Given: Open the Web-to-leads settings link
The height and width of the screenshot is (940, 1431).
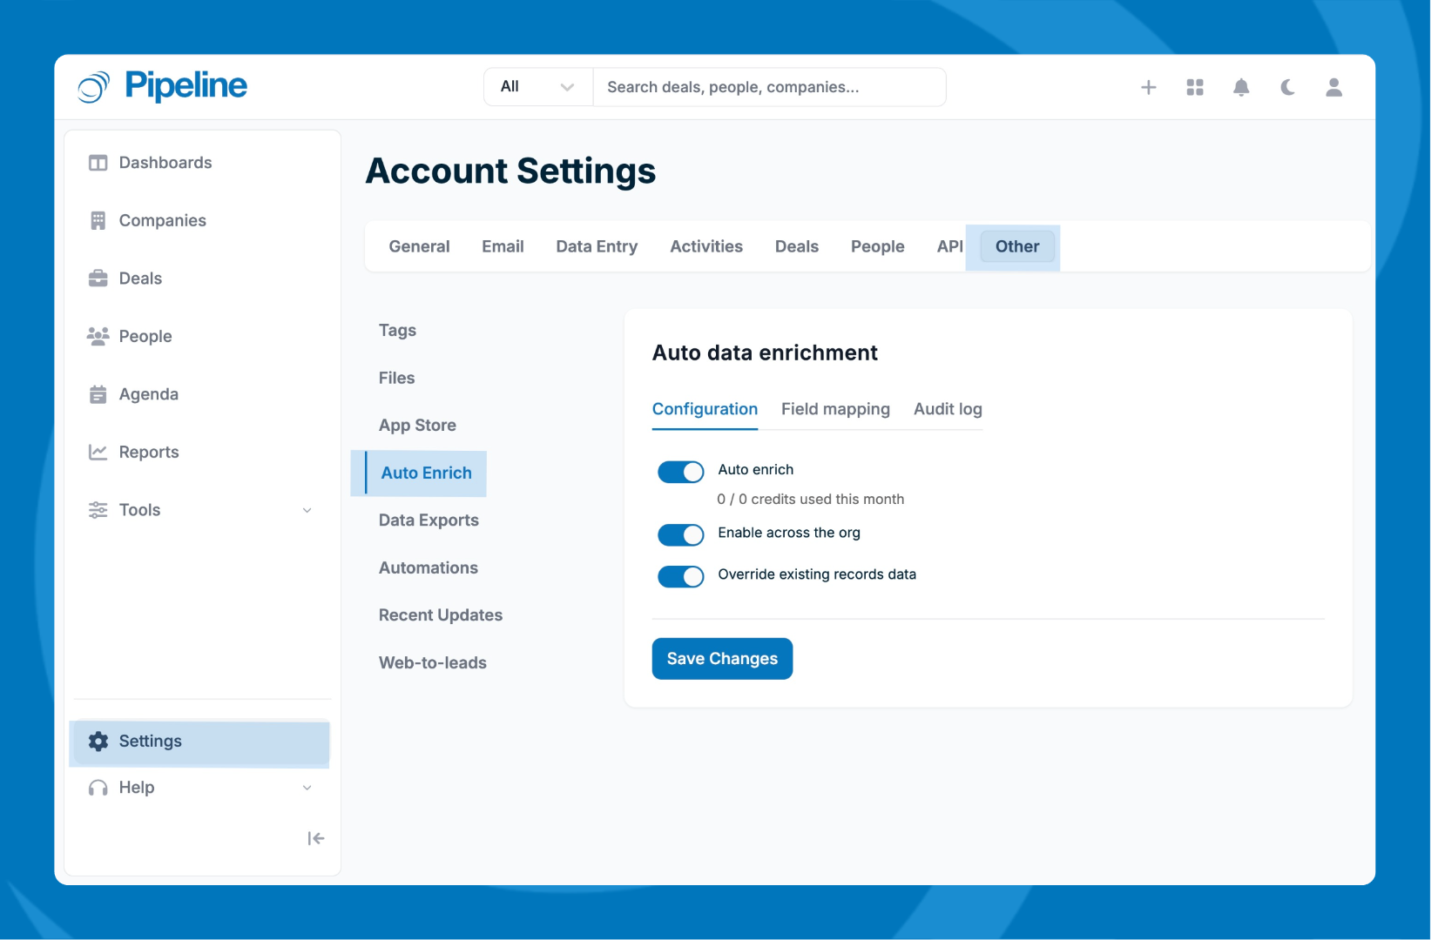Looking at the screenshot, I should coord(432,662).
